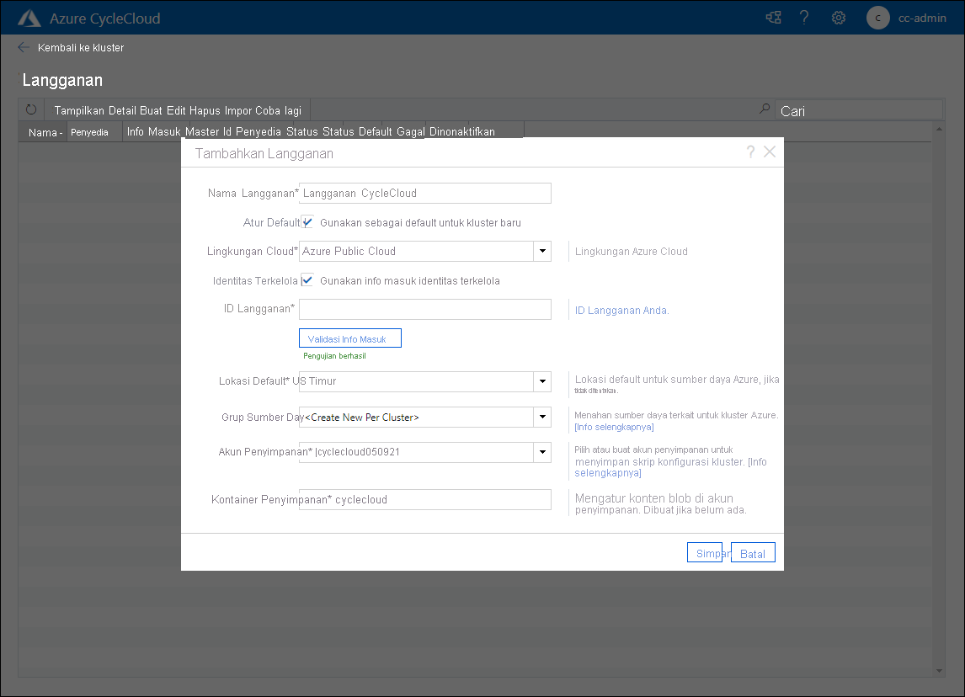Click the ID Langganan Anda link
The width and height of the screenshot is (965, 697).
click(621, 310)
